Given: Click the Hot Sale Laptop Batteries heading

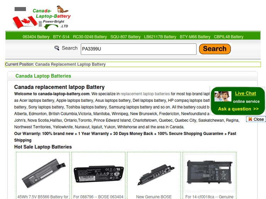Looking at the screenshot, I should click(43, 147).
